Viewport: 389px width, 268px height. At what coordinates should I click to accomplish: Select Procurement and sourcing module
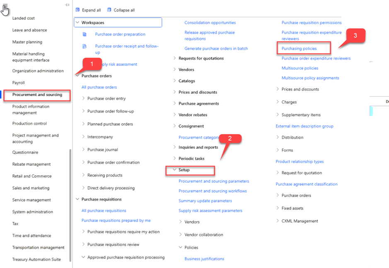point(37,94)
